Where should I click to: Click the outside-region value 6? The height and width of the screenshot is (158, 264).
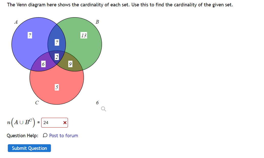pyautogui.click(x=97, y=103)
